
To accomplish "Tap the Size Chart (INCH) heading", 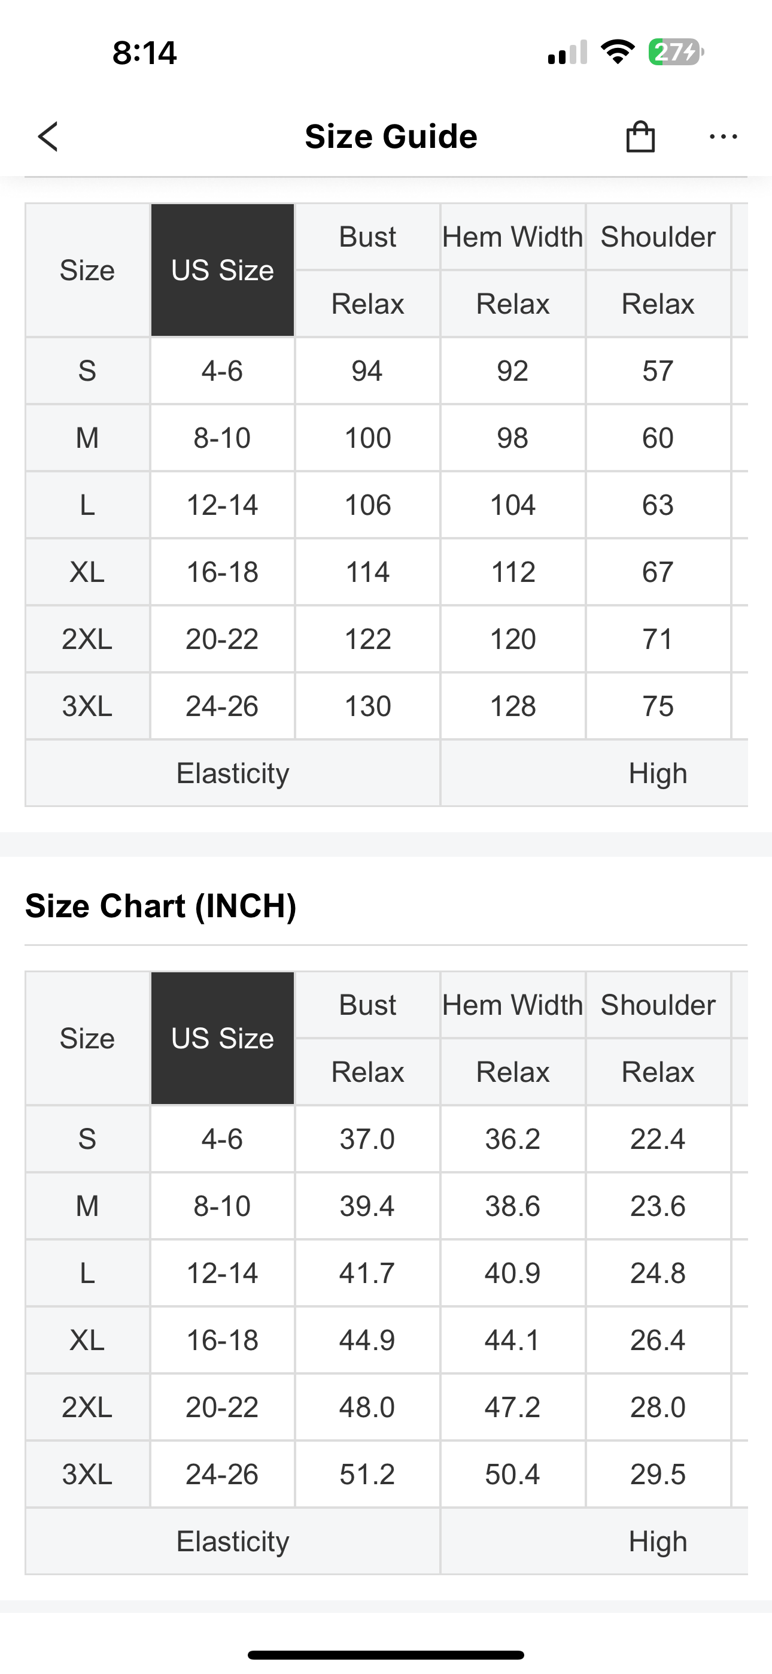I will [x=160, y=906].
